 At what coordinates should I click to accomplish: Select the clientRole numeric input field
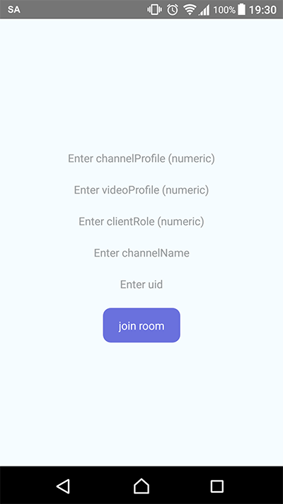pos(141,221)
